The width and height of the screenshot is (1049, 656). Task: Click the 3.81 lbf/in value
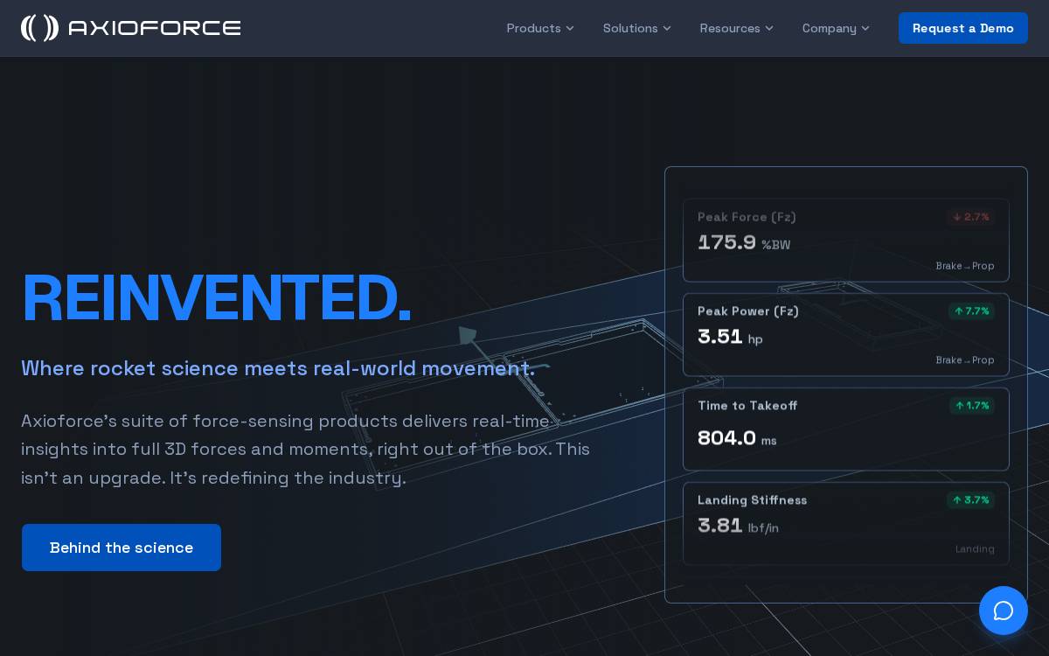coord(738,527)
